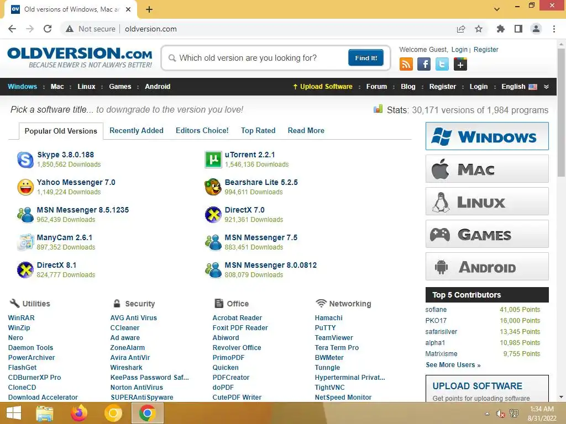Click the RSS feed icon
This screenshot has width=566, height=424.
(406, 65)
